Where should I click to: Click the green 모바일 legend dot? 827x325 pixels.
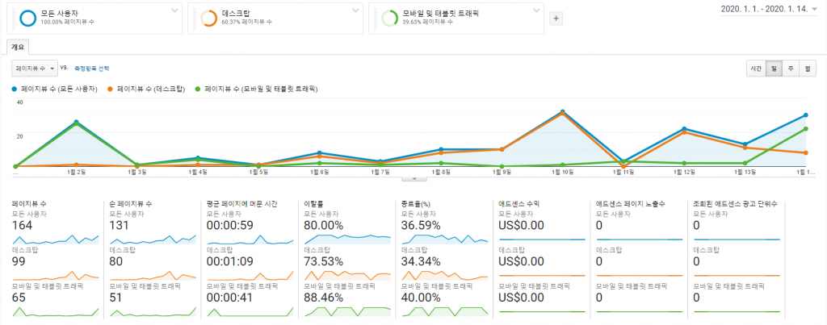199,88
